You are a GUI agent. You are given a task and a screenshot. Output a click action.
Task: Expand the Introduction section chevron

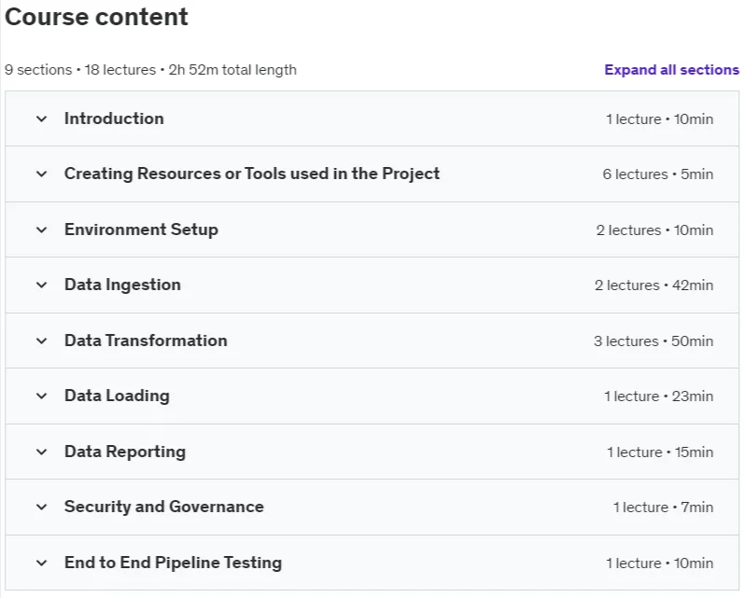[42, 118]
